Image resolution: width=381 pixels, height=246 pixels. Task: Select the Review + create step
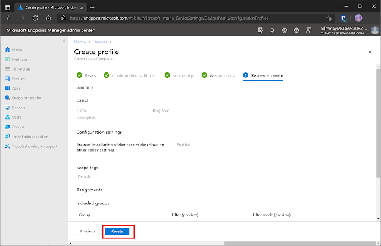[x=263, y=75]
